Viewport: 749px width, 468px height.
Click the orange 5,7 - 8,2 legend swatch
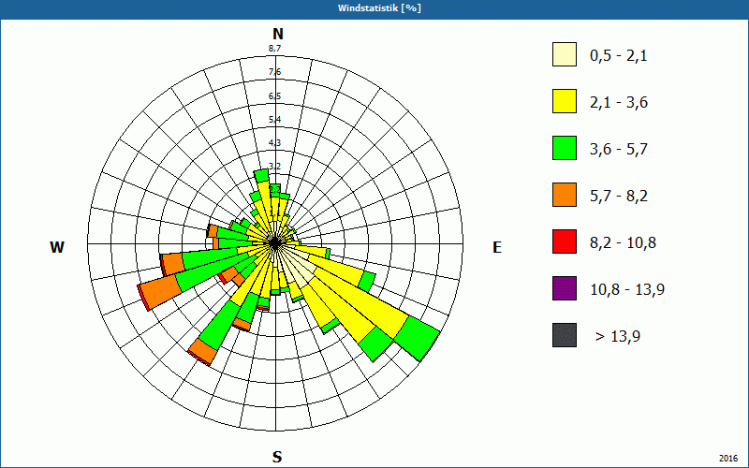[565, 195]
